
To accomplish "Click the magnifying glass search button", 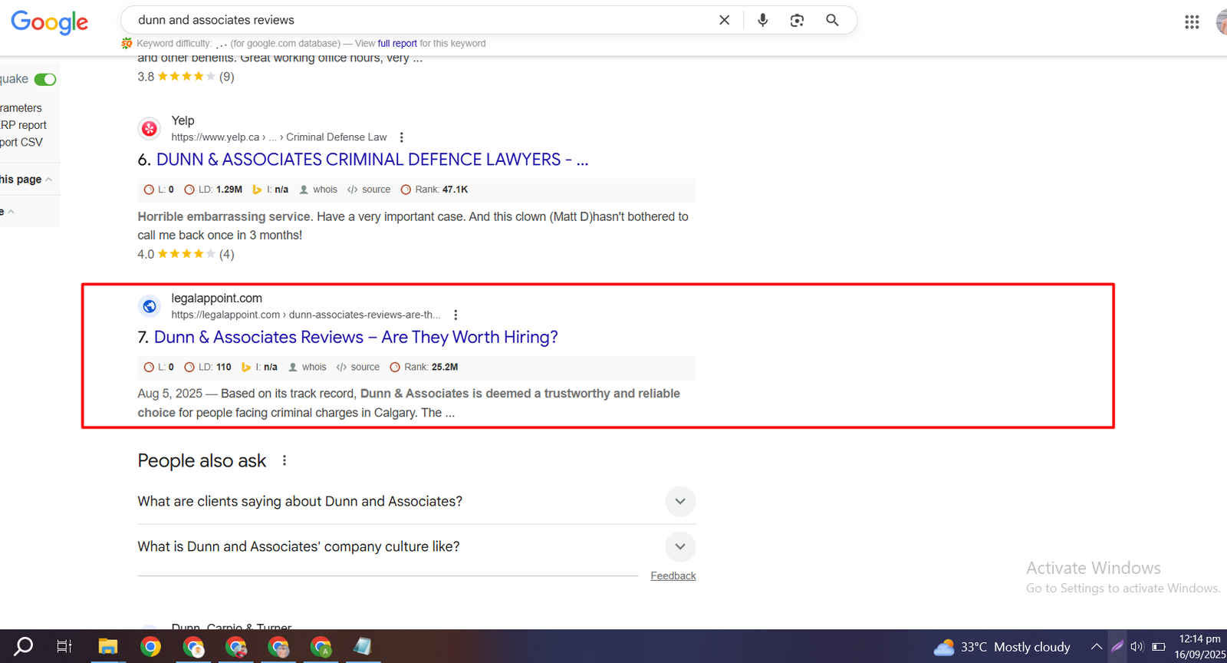I will click(832, 20).
